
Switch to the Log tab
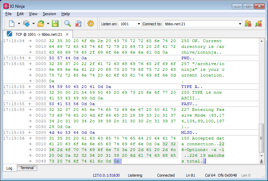(x=9, y=168)
